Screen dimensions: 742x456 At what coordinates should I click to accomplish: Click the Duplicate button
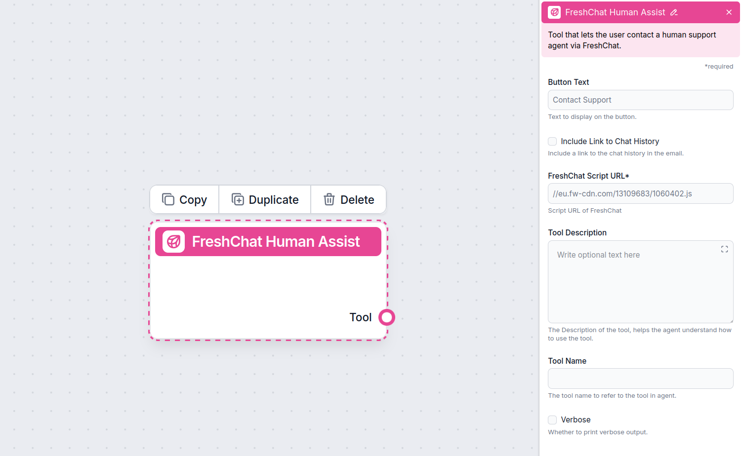(x=265, y=199)
